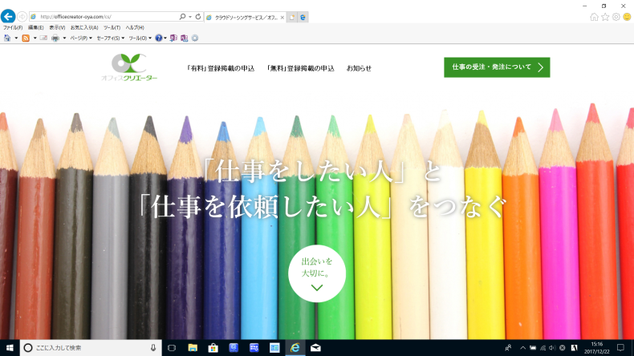Close the クラウドソーシングサービス tab
This screenshot has height=356, width=634.
pos(282,18)
